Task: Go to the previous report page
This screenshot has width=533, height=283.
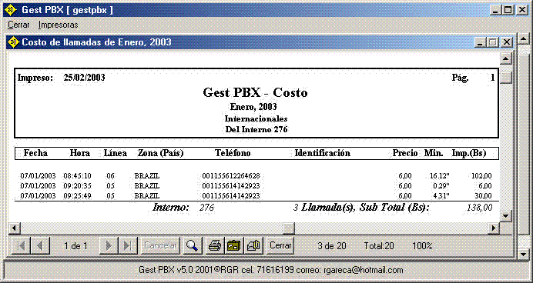Action: coord(41,245)
